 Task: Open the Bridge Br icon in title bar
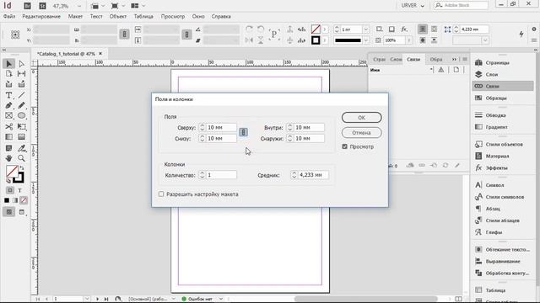tap(27, 6)
